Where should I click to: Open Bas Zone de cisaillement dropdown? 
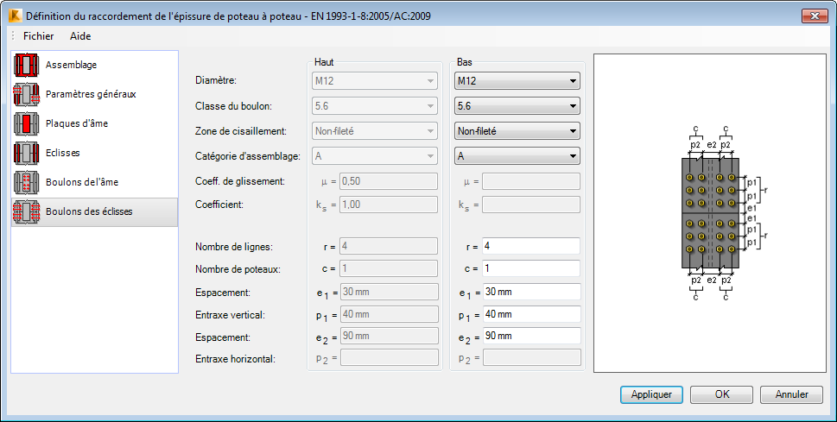tap(517, 132)
